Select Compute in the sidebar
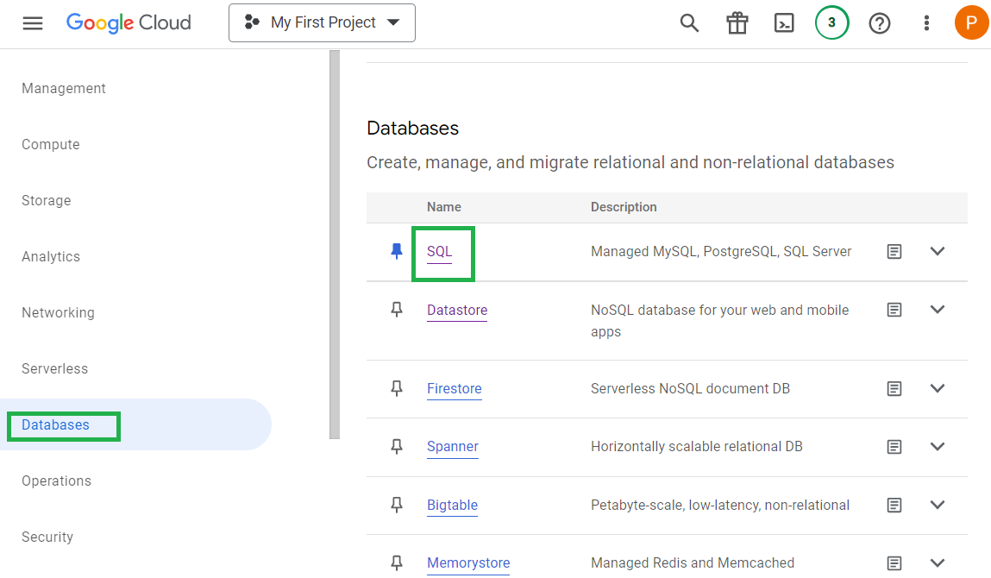 click(x=51, y=145)
